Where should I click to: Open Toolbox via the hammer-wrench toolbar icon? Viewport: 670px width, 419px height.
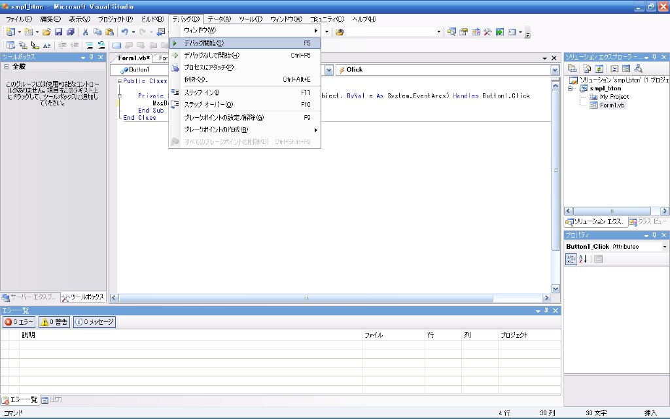[487, 32]
